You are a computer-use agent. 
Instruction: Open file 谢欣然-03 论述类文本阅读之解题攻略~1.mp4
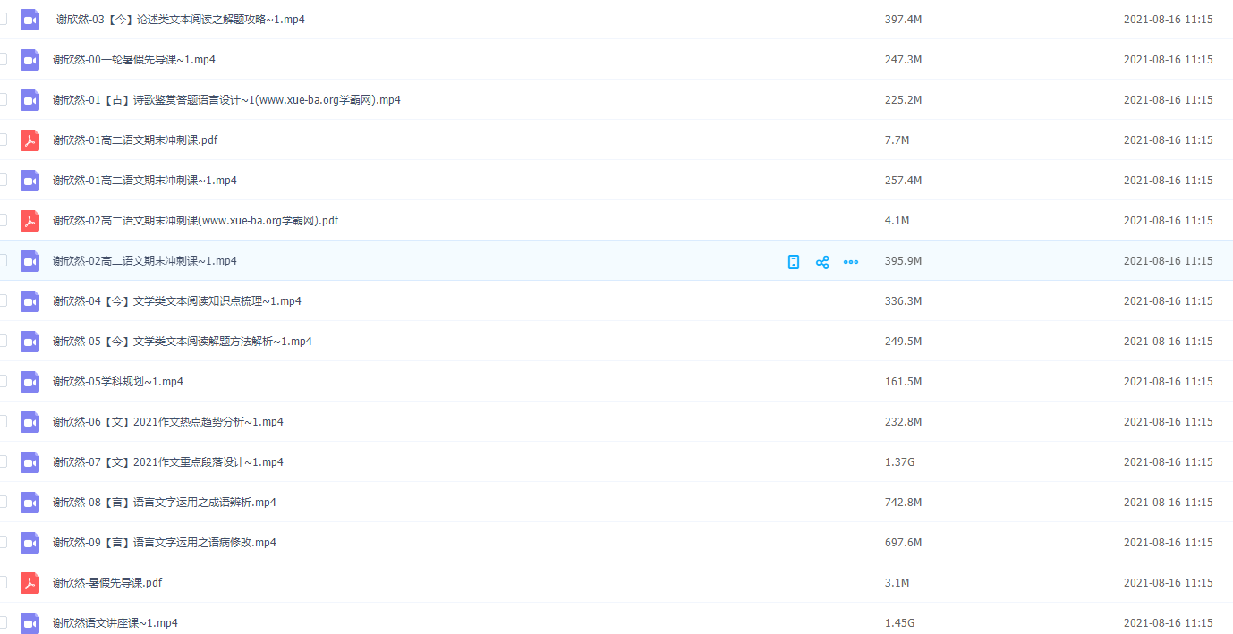pos(180,20)
